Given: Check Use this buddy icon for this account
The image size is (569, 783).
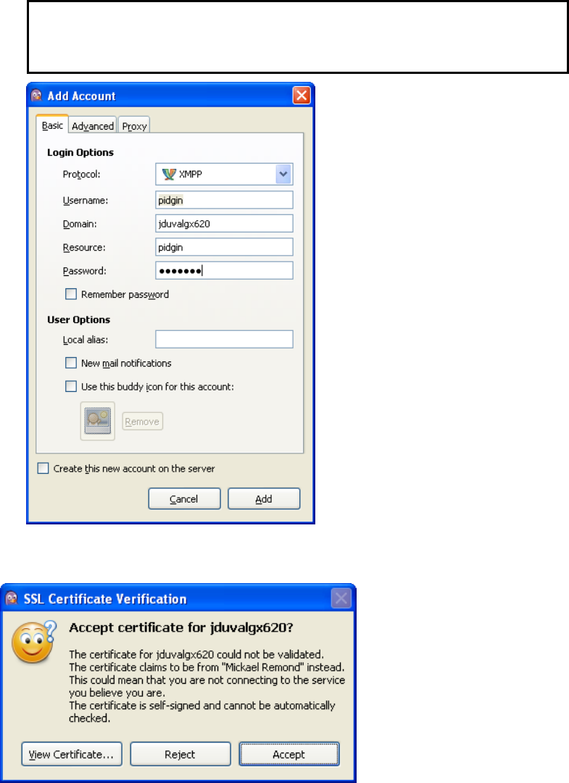Looking at the screenshot, I should 71,387.
